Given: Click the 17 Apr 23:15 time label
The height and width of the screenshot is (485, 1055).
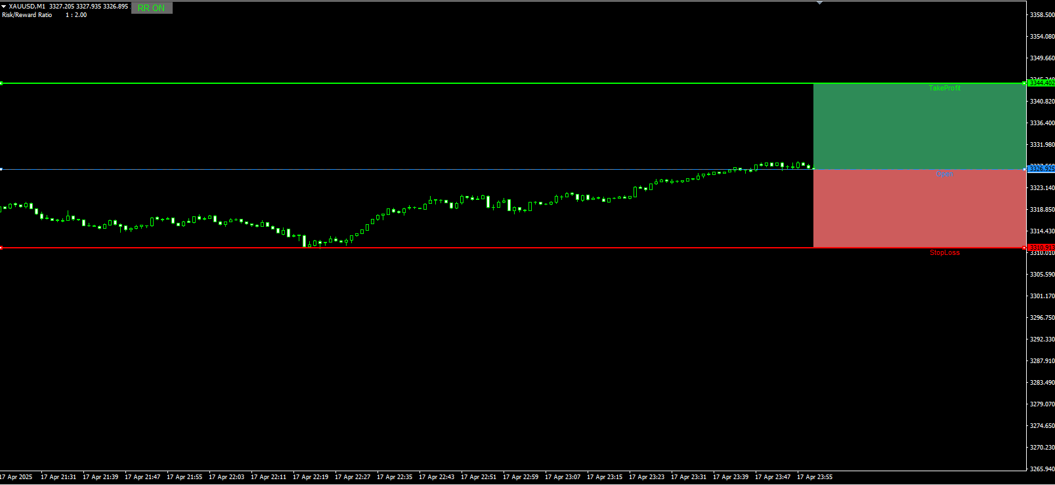Looking at the screenshot, I should tap(605, 477).
